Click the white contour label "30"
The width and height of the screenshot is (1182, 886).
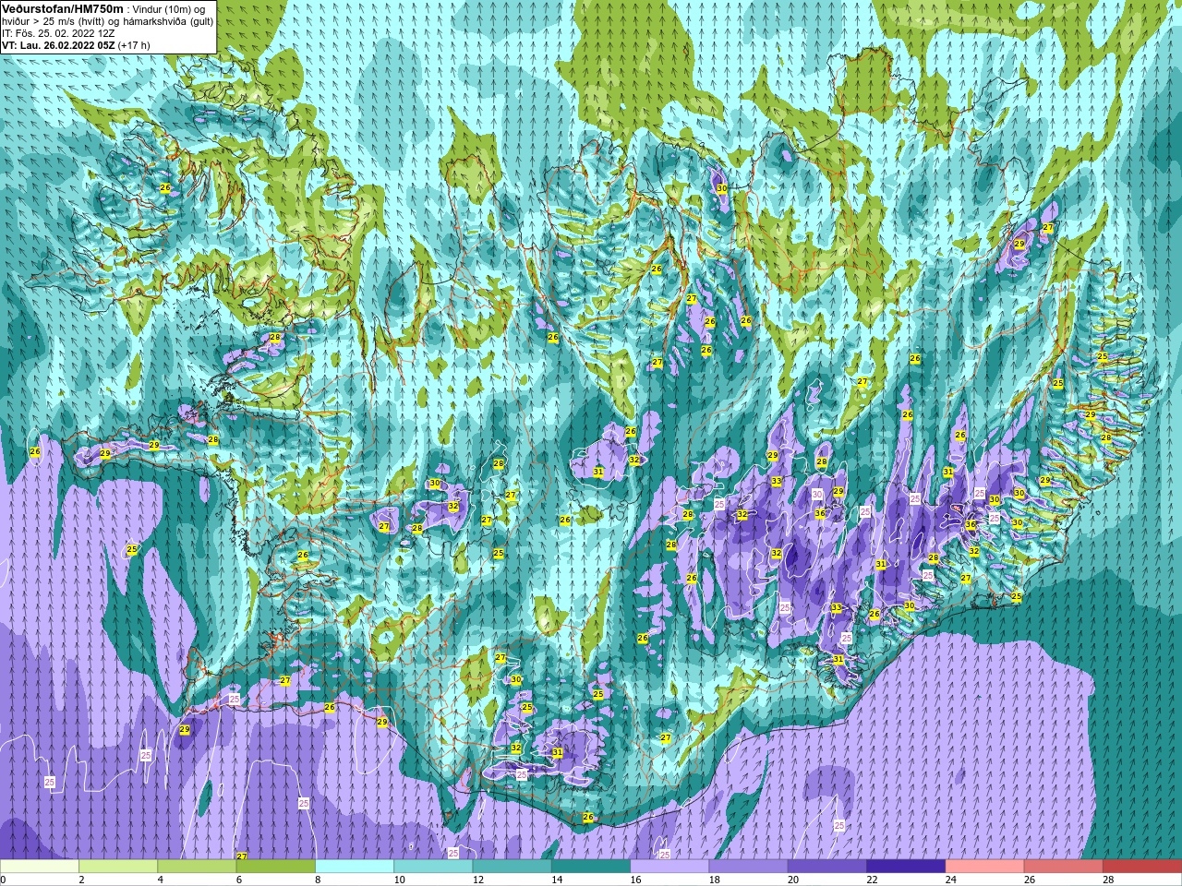817,495
